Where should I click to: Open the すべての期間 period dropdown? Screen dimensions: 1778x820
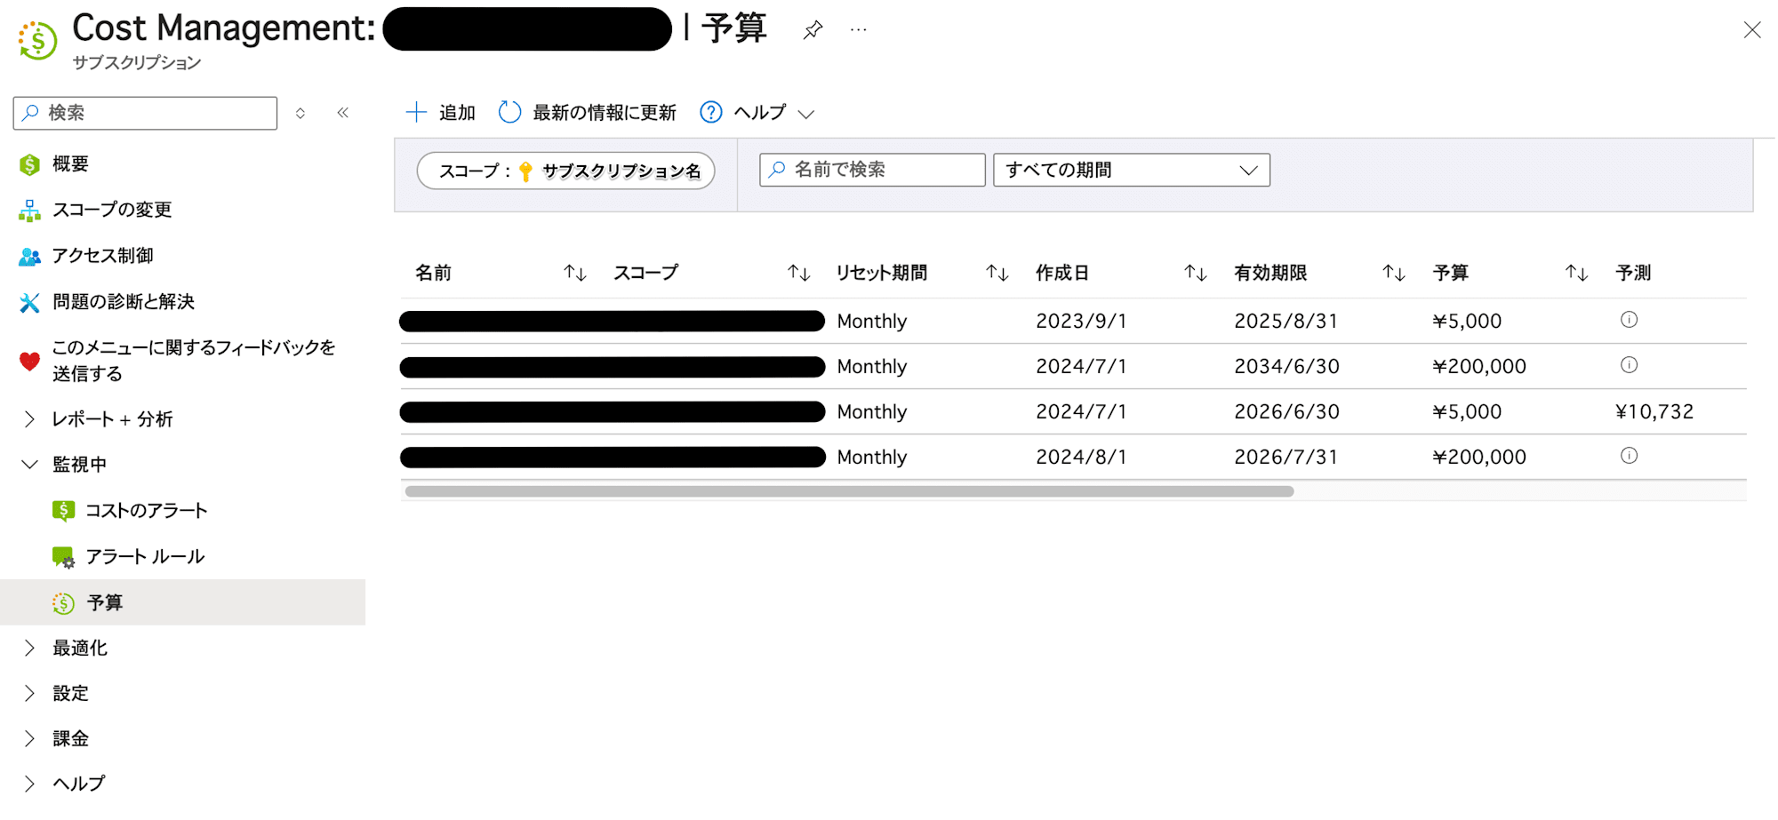coord(1132,170)
